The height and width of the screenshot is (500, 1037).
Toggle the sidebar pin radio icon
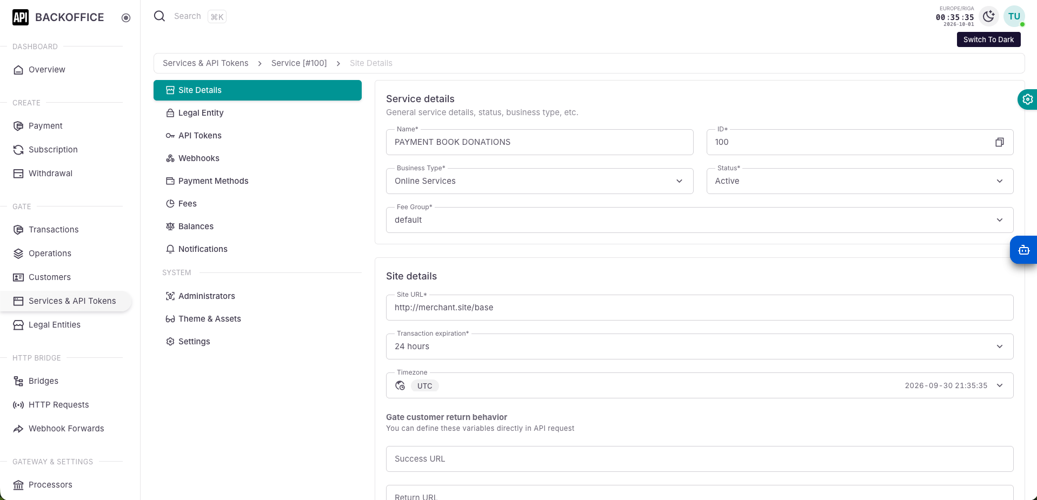point(126,18)
